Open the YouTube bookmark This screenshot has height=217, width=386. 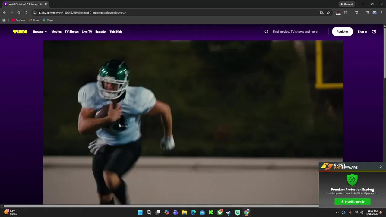(18, 20)
